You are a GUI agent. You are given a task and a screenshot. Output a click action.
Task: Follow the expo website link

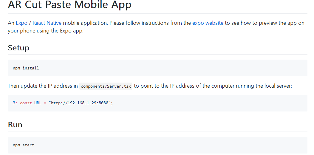[x=208, y=23]
